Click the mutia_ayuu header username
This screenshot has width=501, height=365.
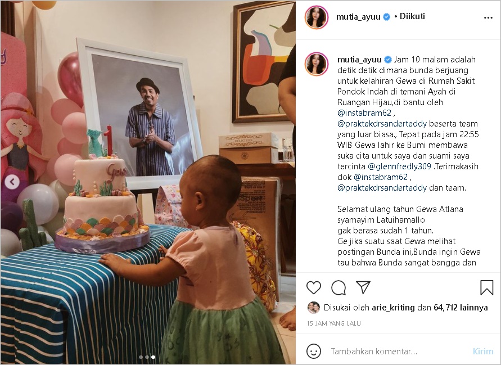[358, 17]
